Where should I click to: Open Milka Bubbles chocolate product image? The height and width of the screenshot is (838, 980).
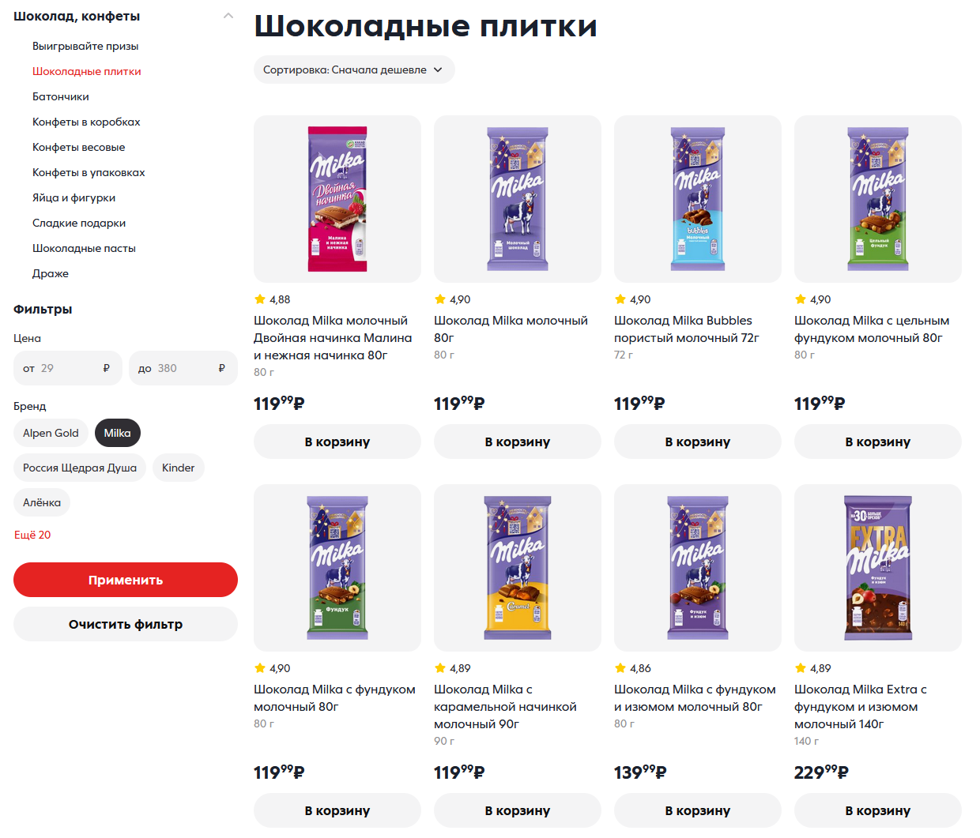698,199
